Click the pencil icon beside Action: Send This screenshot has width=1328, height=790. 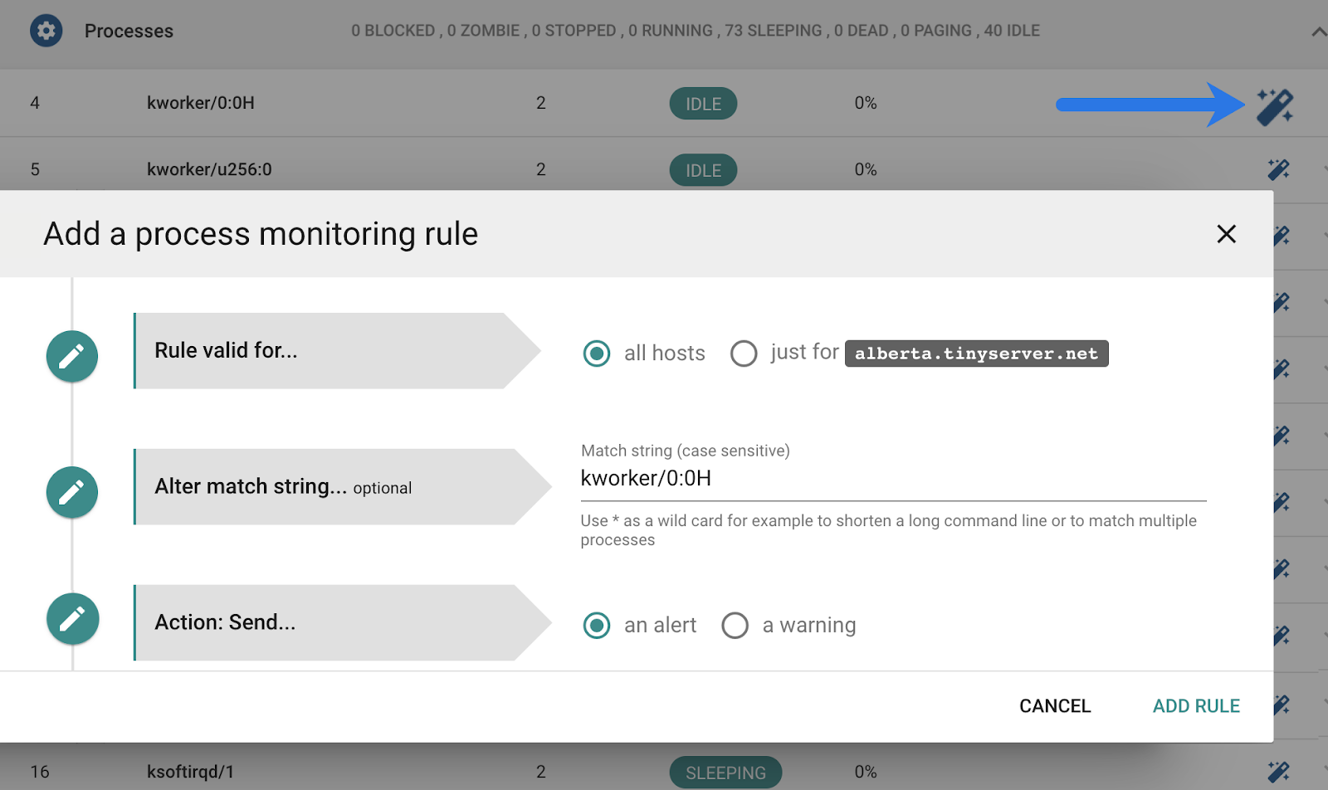pos(72,619)
